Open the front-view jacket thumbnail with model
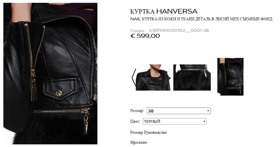Viewport: 280px width, 147px height. pos(153,78)
